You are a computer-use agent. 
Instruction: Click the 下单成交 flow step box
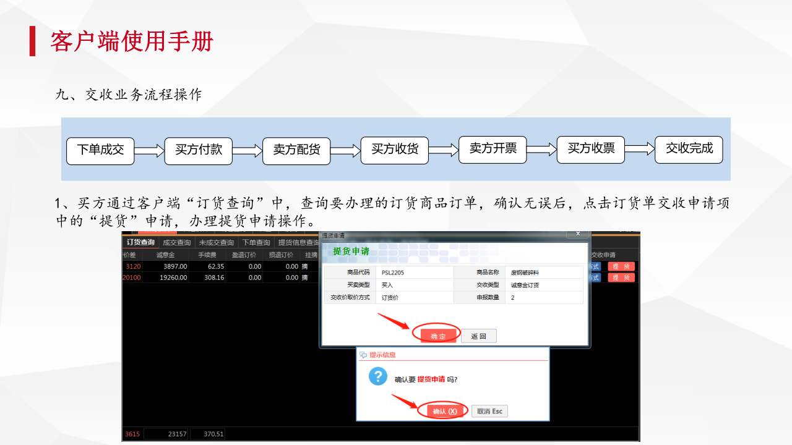[x=100, y=151]
